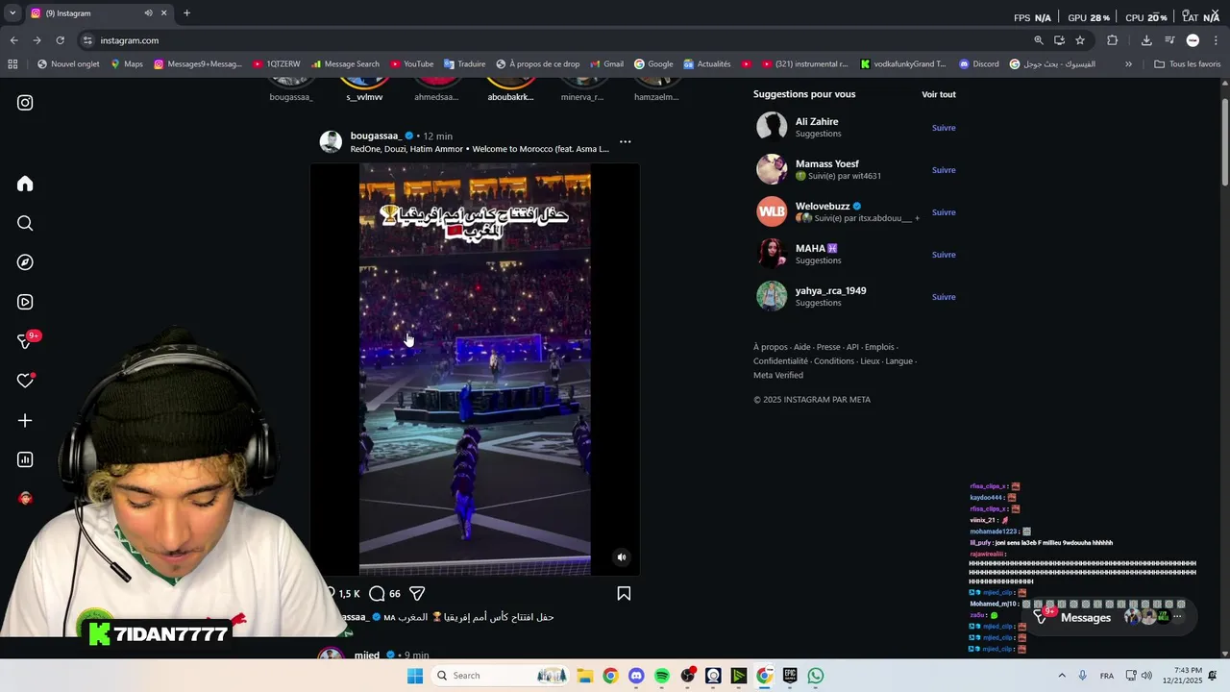Open the Discord bookmark
This screenshot has height=692, width=1230.
coord(978,64)
